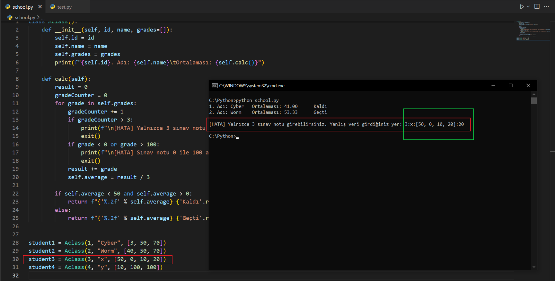Viewport: 555px width, 281px height.
Task: Click the console scrollbar up arrow
Action: click(534, 94)
